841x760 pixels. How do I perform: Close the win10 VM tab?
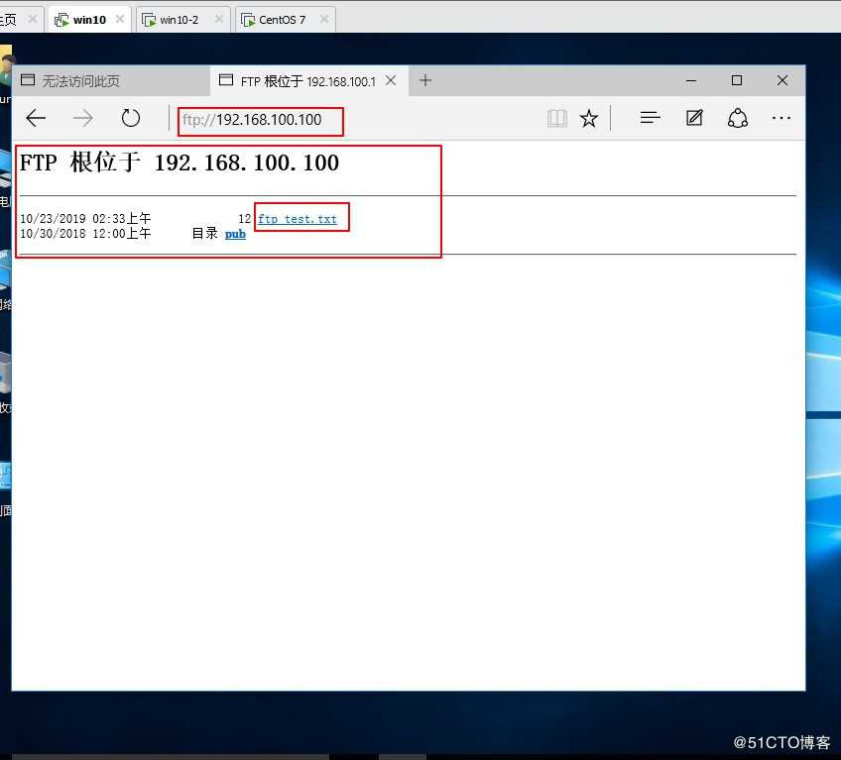pos(120,19)
